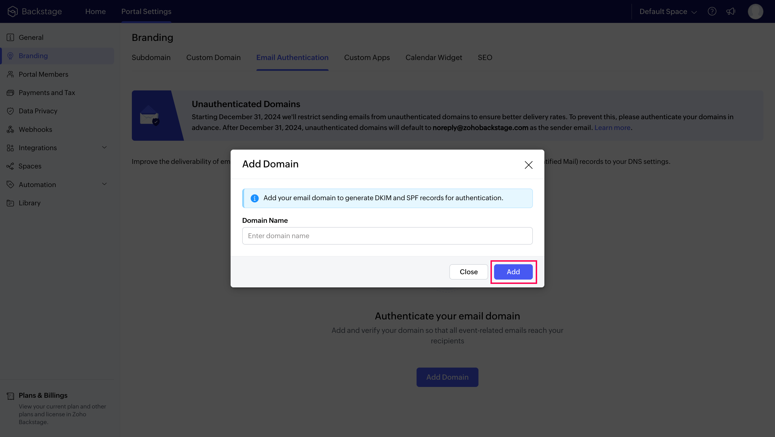Open the Default Space dropdown
The height and width of the screenshot is (437, 775).
point(668,11)
